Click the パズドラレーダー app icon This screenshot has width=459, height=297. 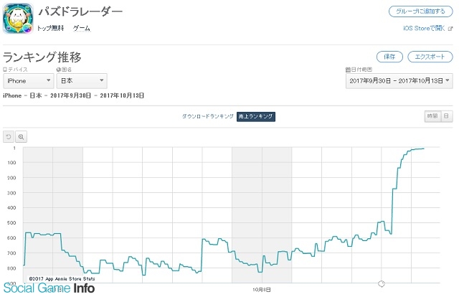(18, 19)
